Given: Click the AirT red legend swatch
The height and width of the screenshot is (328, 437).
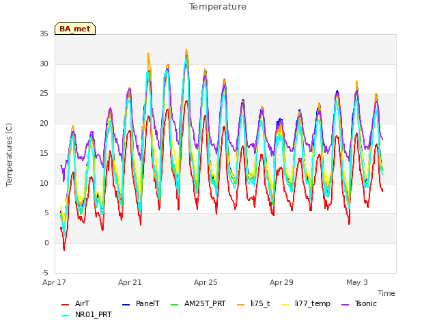Looking at the screenshot, I should pyautogui.click(x=65, y=305).
